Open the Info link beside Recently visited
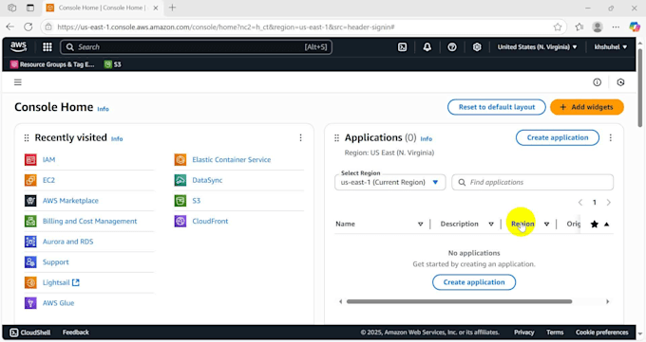646x342 pixels. tap(117, 139)
